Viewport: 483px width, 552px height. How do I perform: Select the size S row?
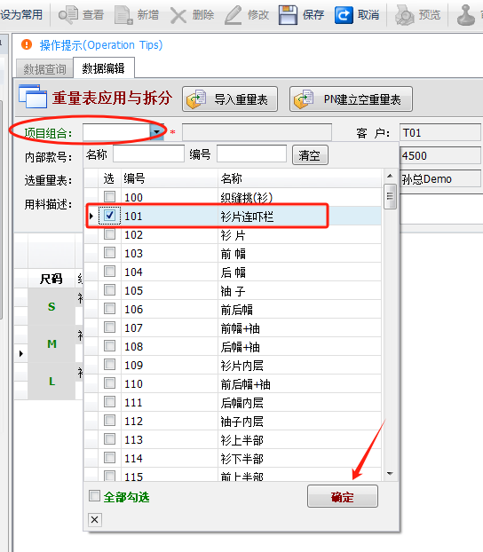click(51, 307)
